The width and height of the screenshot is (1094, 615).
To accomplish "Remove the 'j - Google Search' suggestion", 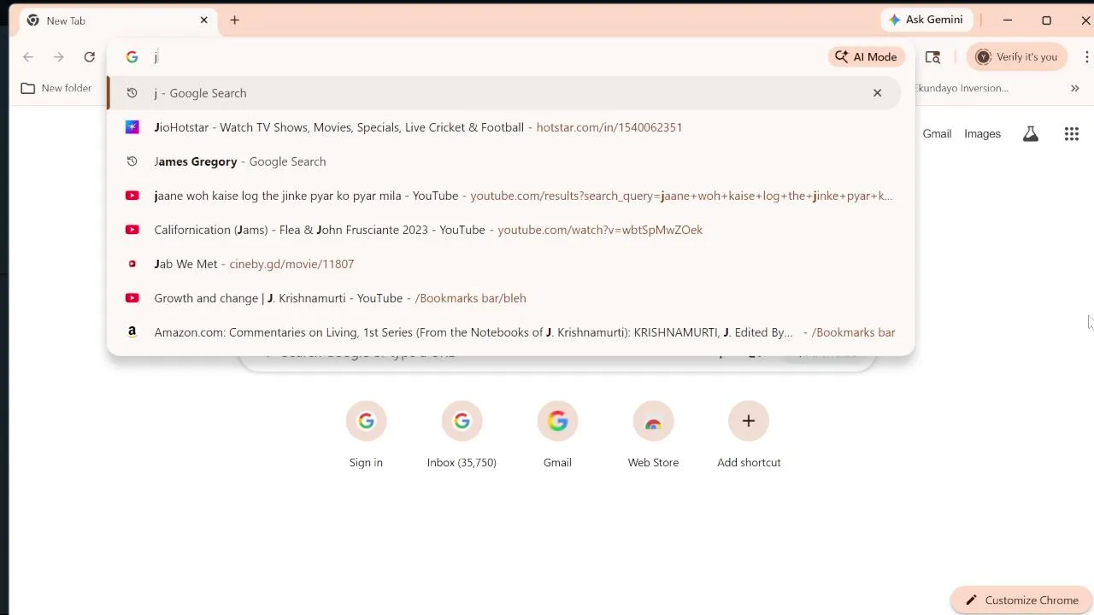I will [877, 93].
